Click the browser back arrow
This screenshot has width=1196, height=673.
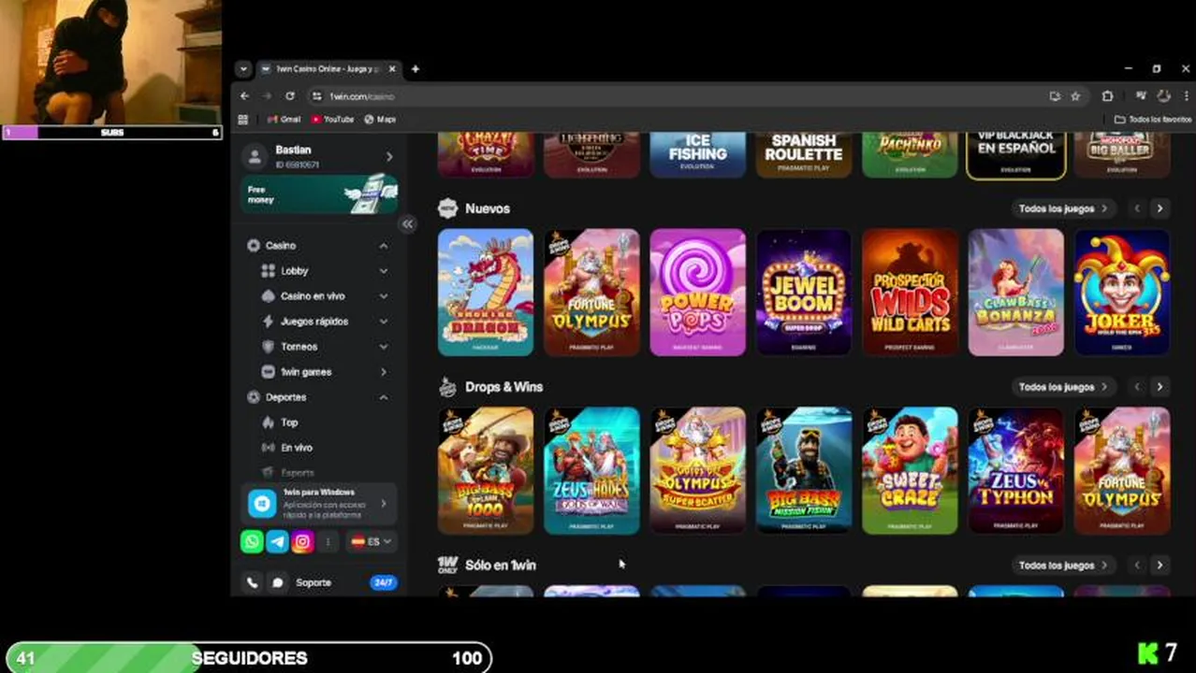[x=244, y=96]
